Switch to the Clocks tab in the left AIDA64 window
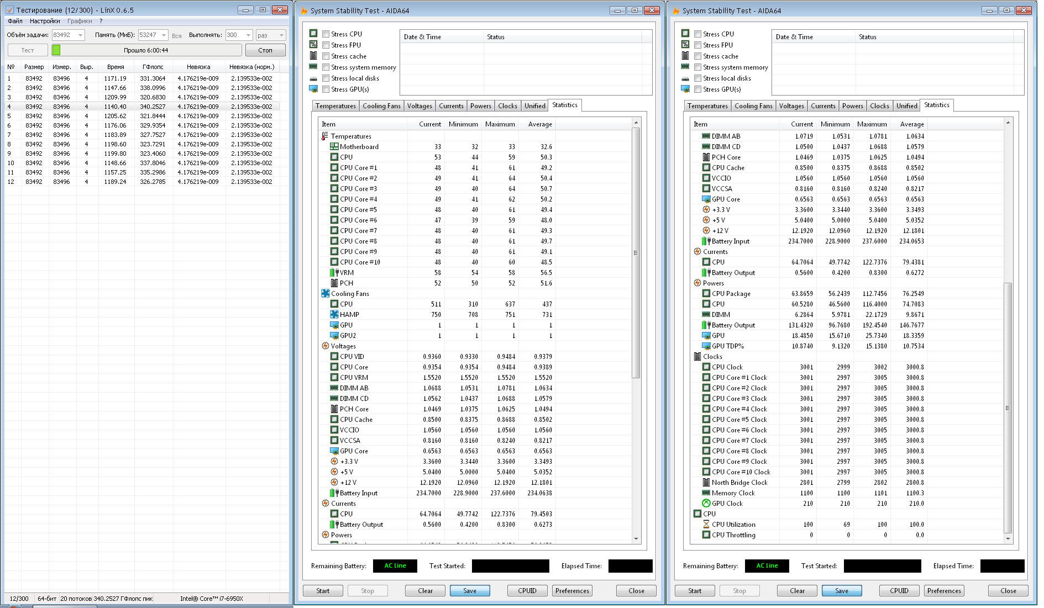 [507, 106]
